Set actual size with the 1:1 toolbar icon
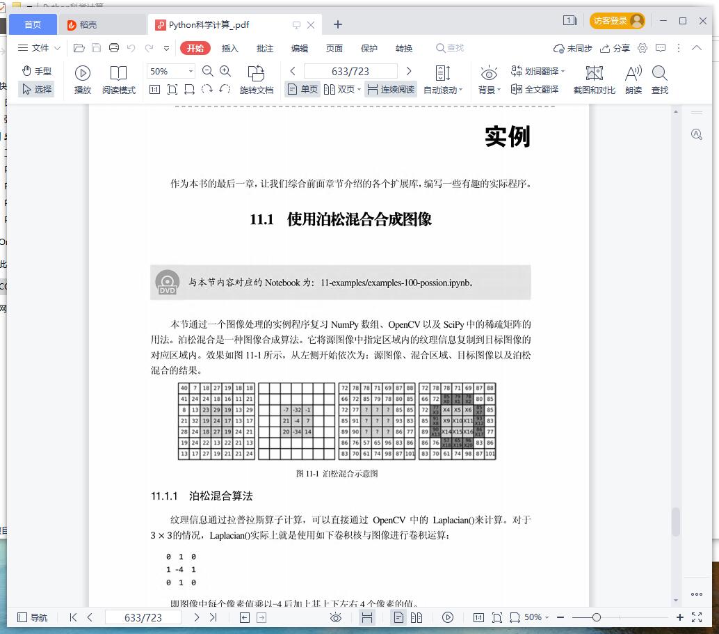 click(x=155, y=90)
